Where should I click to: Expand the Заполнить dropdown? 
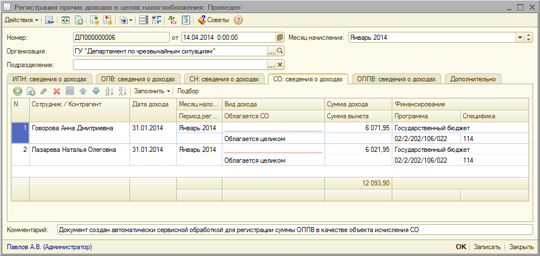point(152,91)
